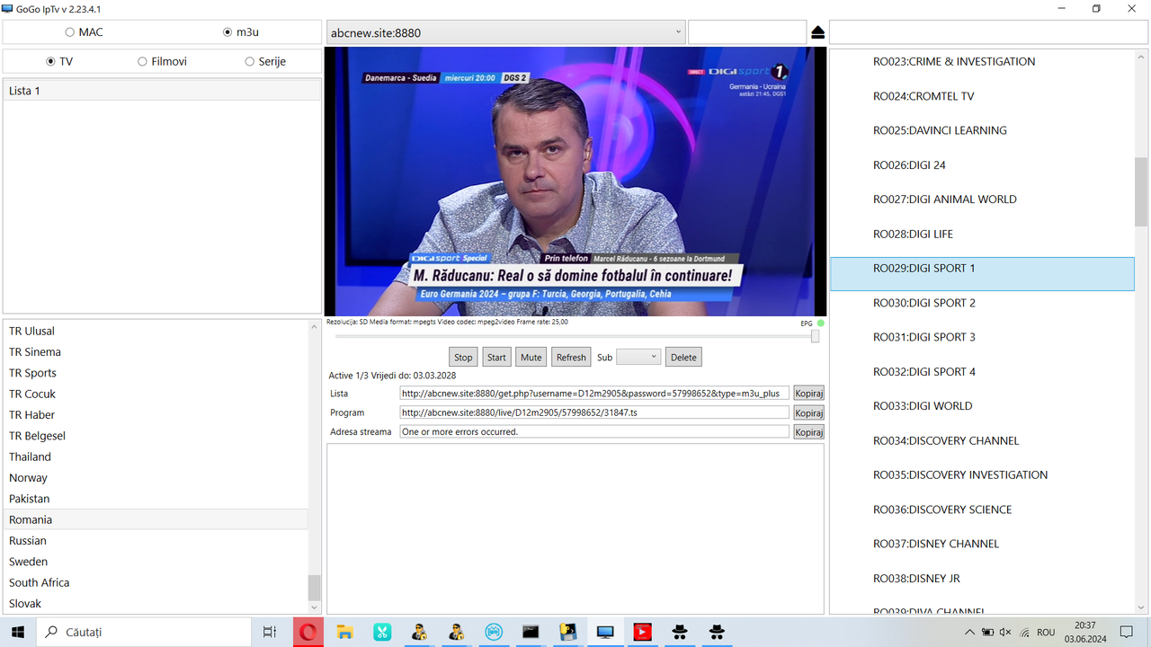Click the GoGo IpTv monitor taskbar icon
Viewport: 1151px width, 647px height.
tap(605, 632)
